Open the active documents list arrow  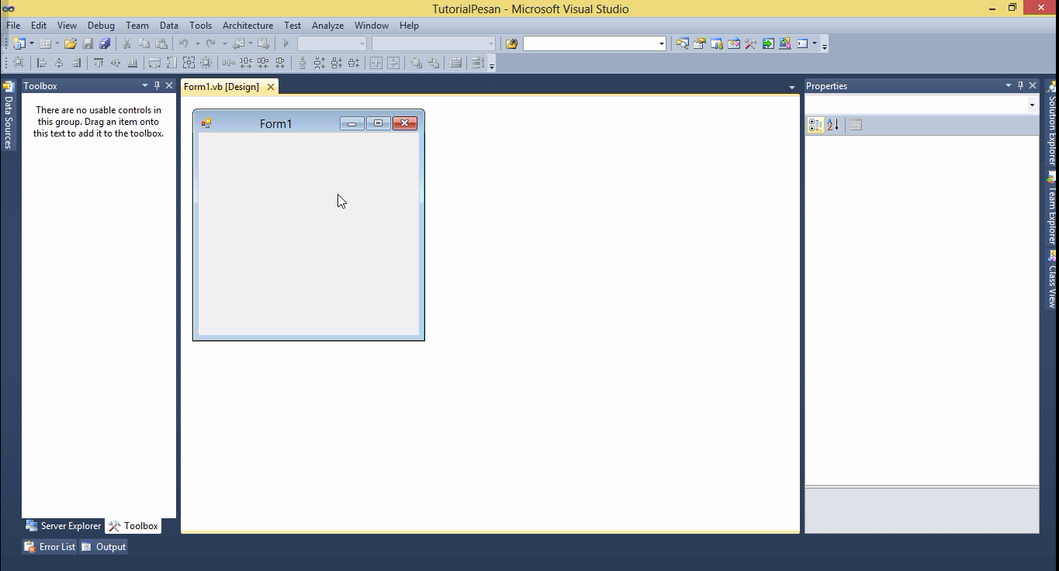point(792,87)
